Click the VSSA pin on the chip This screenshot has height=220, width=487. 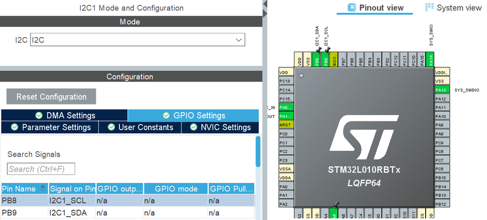(286, 169)
